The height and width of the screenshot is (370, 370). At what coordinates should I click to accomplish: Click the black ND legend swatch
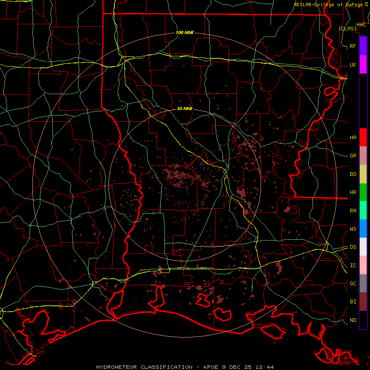point(363,320)
